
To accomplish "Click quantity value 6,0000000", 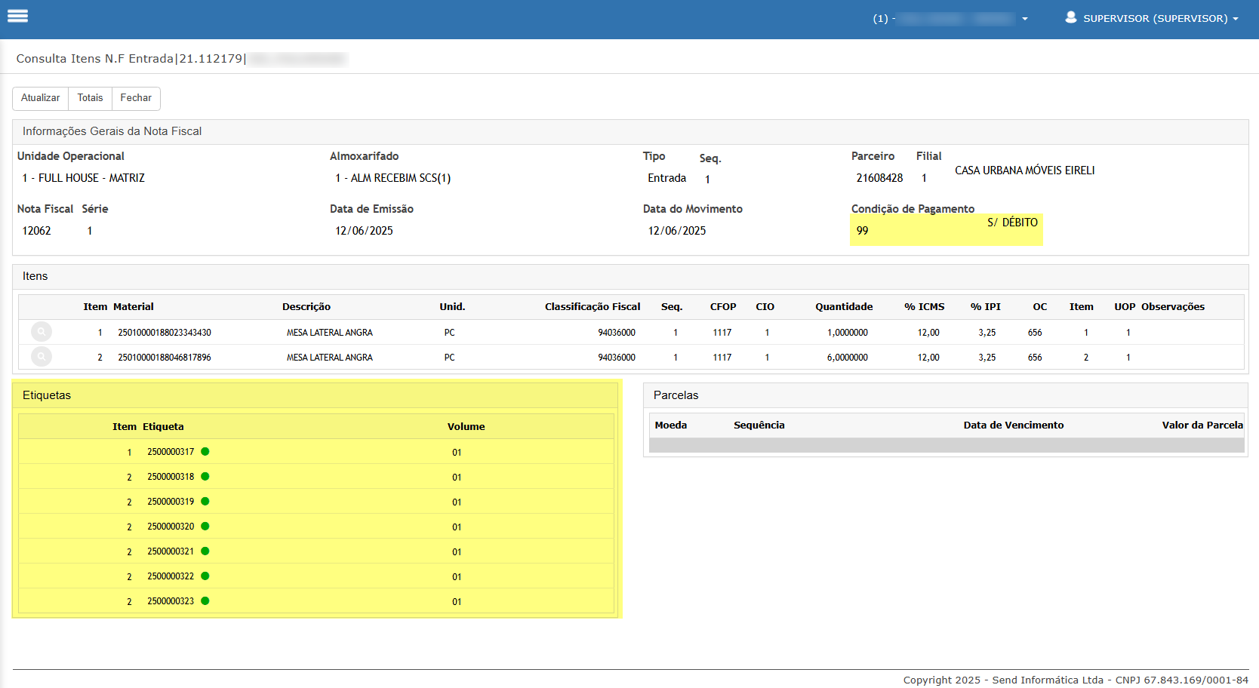I will (x=848, y=358).
